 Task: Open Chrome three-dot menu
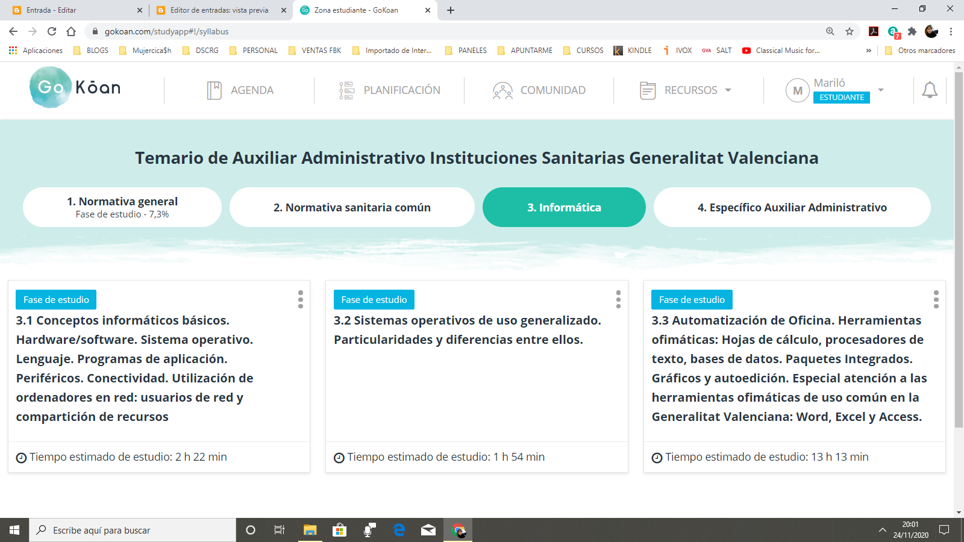[x=951, y=31]
